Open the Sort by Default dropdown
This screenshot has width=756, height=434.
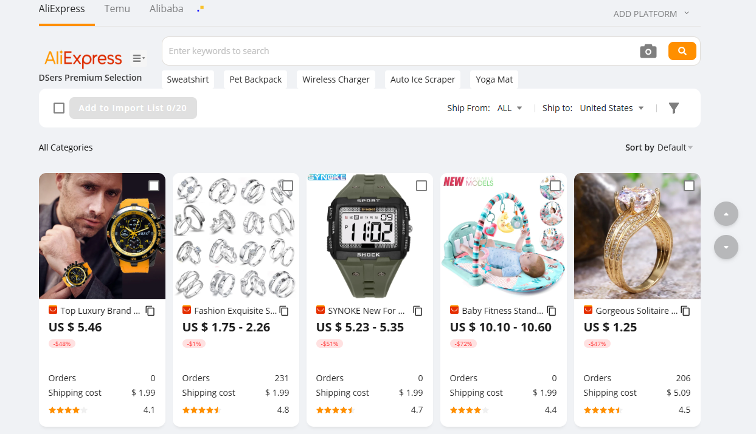click(675, 147)
